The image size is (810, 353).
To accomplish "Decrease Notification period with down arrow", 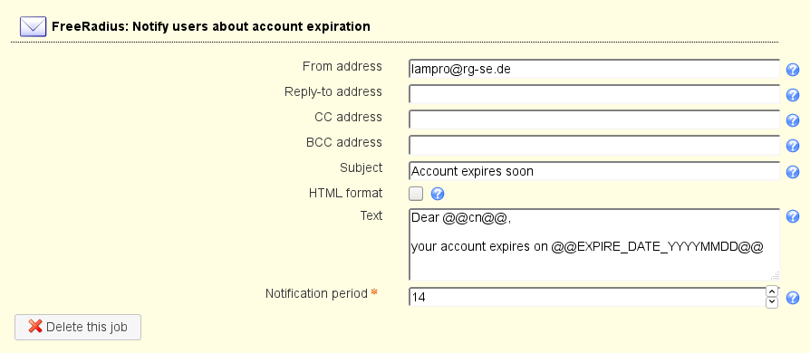I will pos(772,302).
